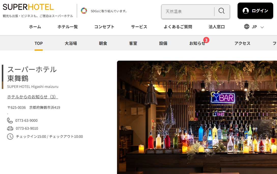Click the globe language icon
The height and width of the screenshot is (174, 277).
[247, 26]
